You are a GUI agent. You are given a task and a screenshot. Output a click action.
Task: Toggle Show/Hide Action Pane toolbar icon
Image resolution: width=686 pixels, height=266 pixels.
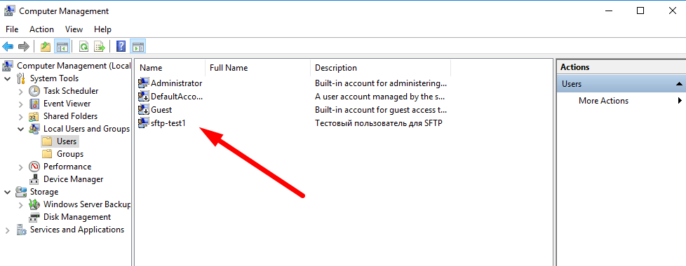point(137,46)
